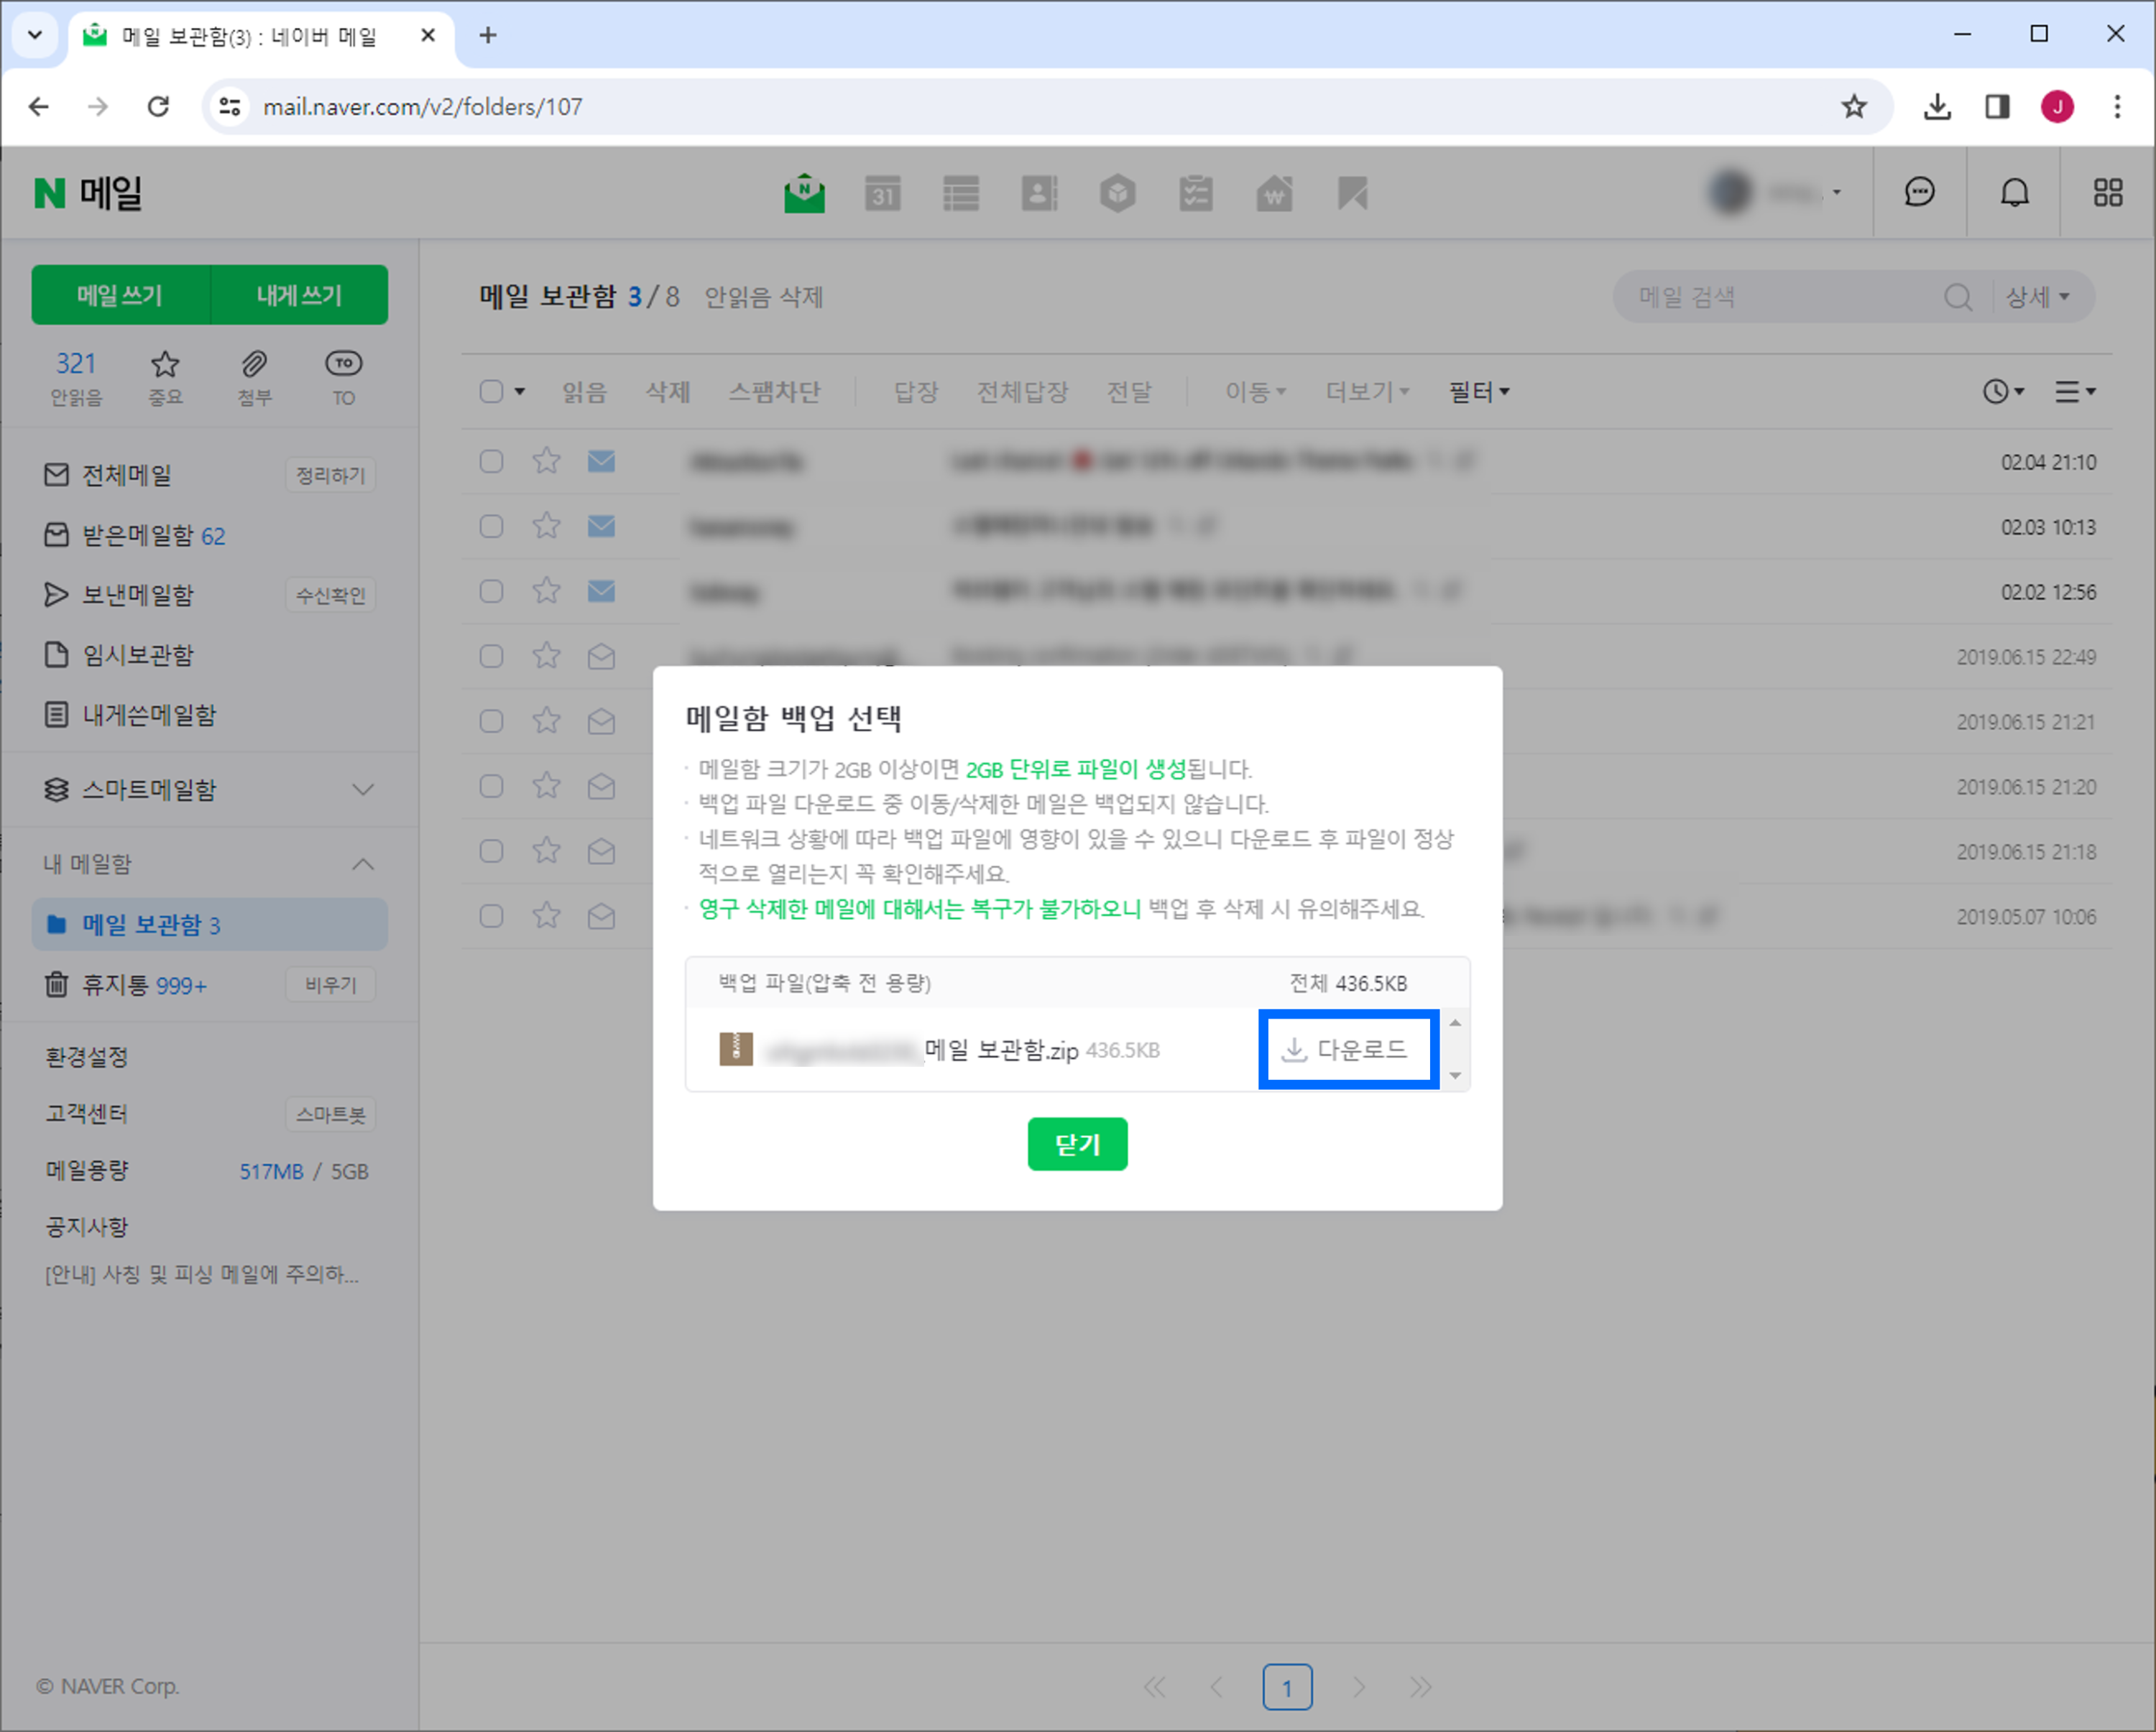2156x1732 pixels.
Task: Click the 다운로드 button for the backup zip
Action: pos(1348,1050)
